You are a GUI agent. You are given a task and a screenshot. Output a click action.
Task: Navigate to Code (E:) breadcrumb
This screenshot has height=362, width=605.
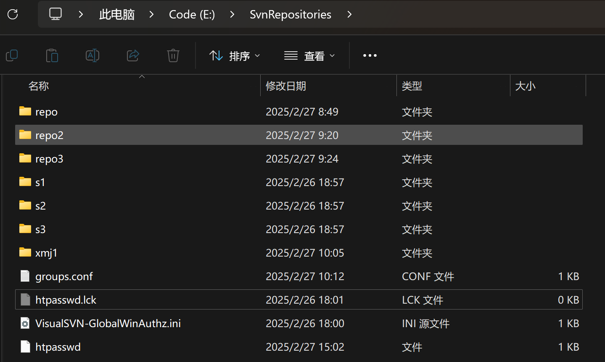coord(192,14)
